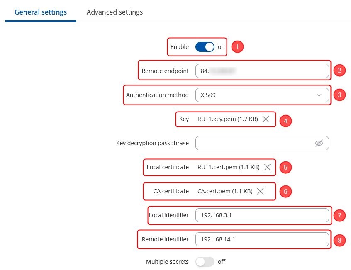Image resolution: width=351 pixels, height=270 pixels.
Task: Click the red number 1 marker
Action: click(x=237, y=47)
